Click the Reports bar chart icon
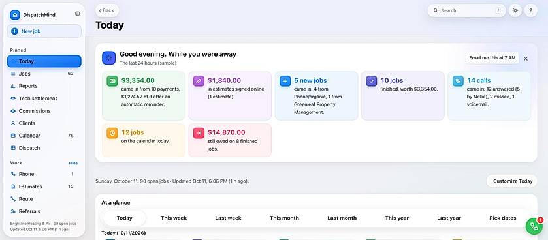The image size is (548, 240). pos(13,86)
